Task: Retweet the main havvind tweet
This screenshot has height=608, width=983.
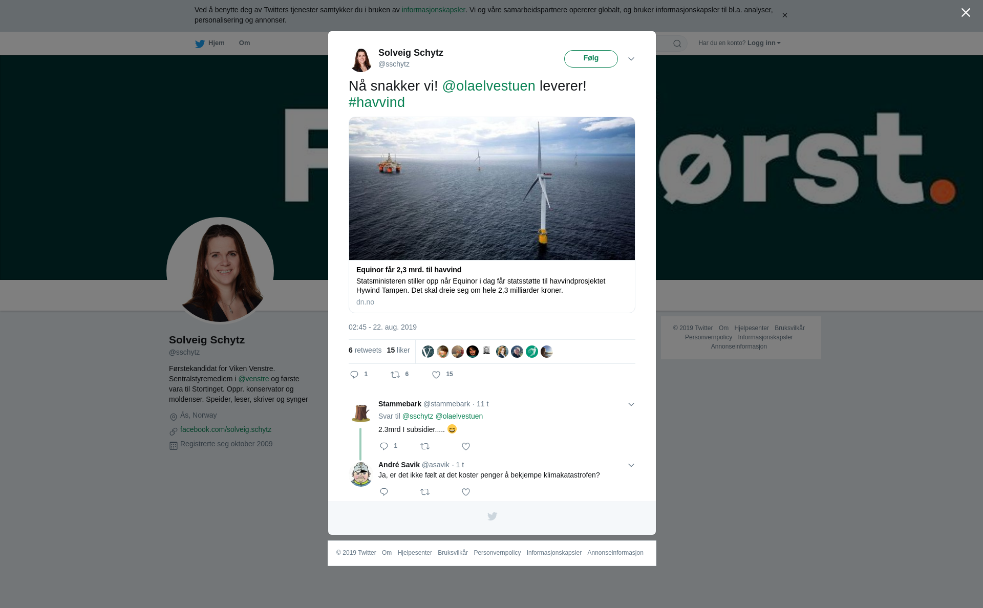Action: pyautogui.click(x=395, y=375)
